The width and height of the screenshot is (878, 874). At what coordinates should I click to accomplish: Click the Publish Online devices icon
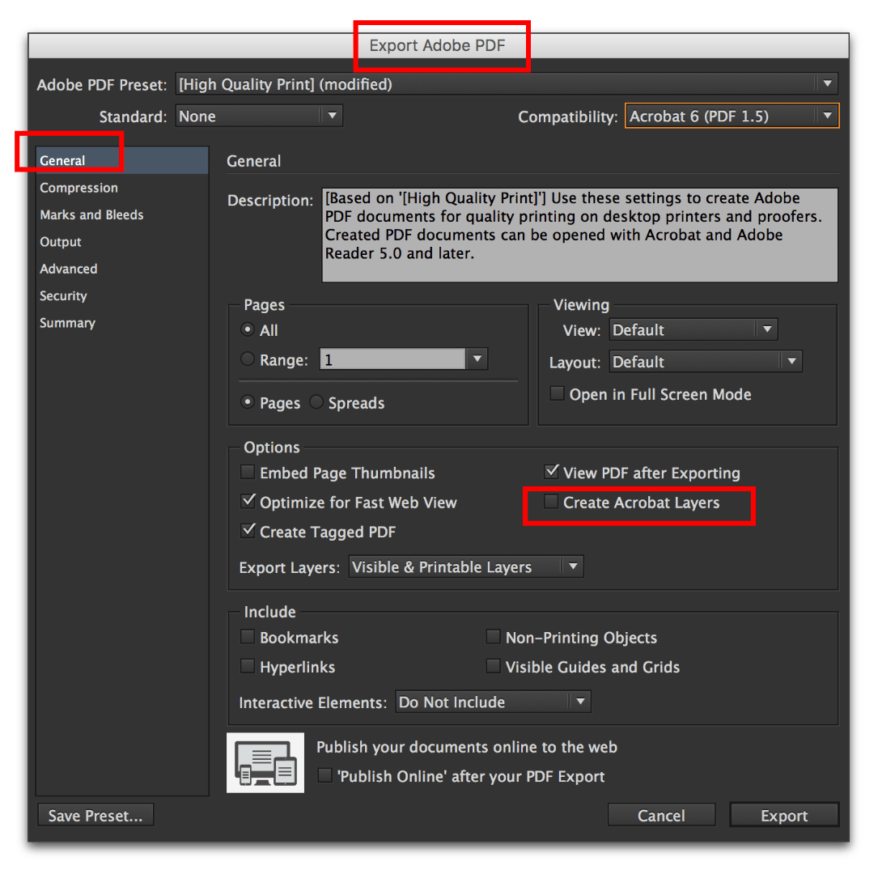click(265, 762)
